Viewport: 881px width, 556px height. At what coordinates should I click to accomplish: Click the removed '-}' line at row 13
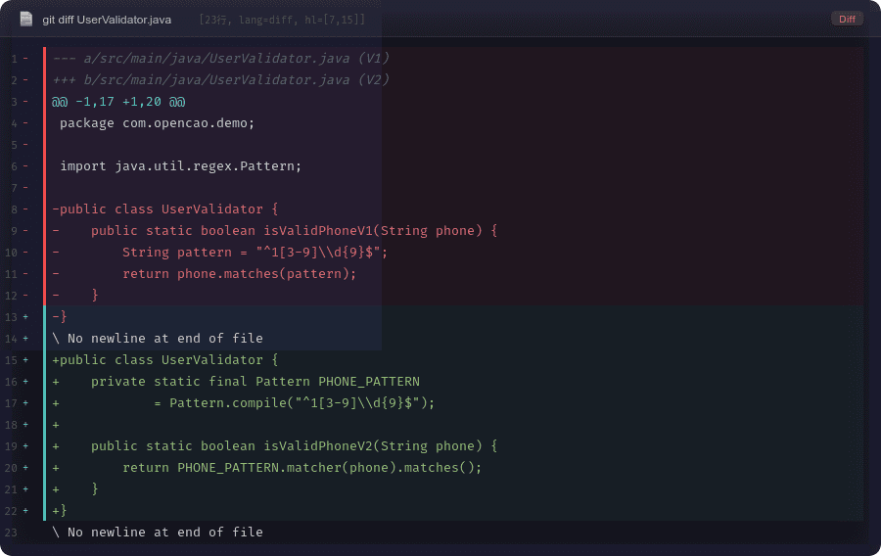[60, 317]
